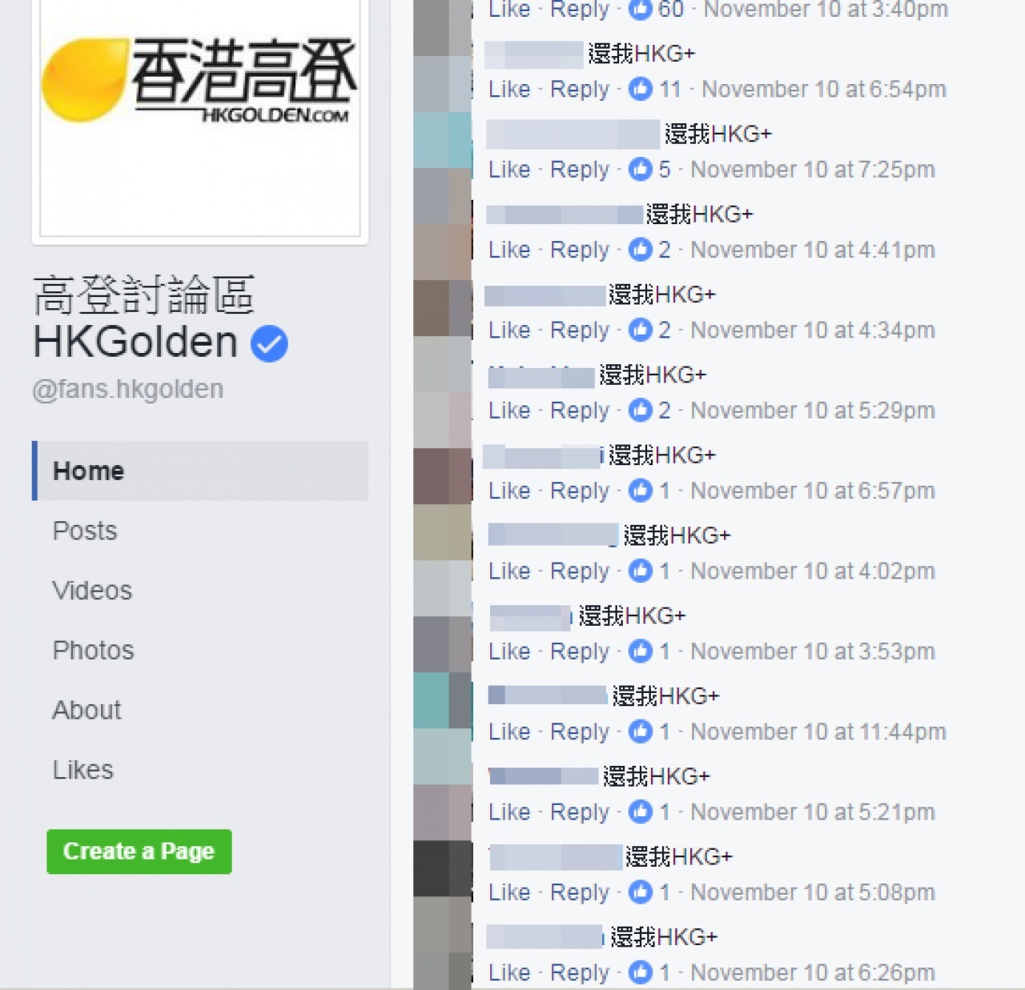
Task: Open the About section
Action: coord(86,710)
